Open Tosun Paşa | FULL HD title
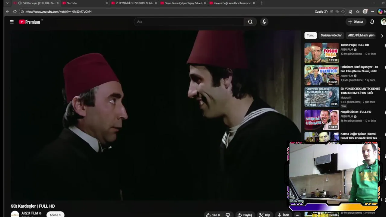The image size is (386, 217). [x=355, y=45]
